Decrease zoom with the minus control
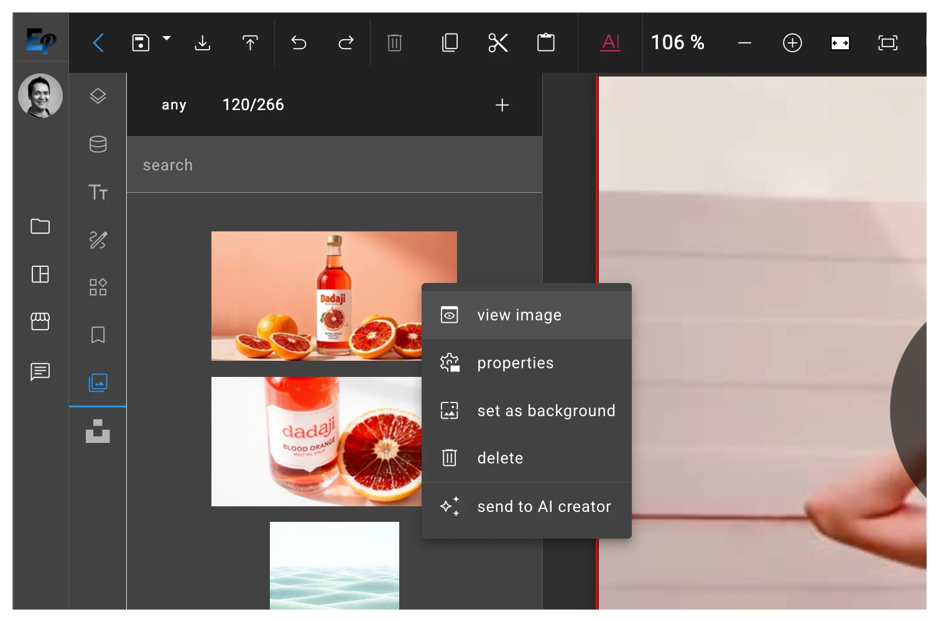The image size is (939, 622). 744,42
